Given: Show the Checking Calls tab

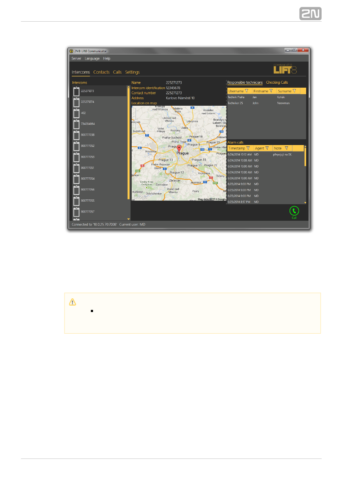Looking at the screenshot, I should (277, 83).
